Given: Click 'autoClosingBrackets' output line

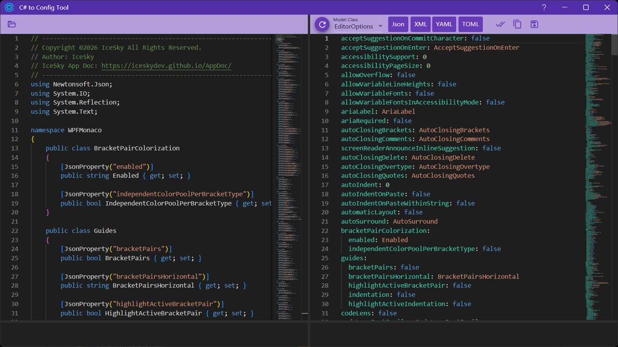Looking at the screenshot, I should 415,130.
